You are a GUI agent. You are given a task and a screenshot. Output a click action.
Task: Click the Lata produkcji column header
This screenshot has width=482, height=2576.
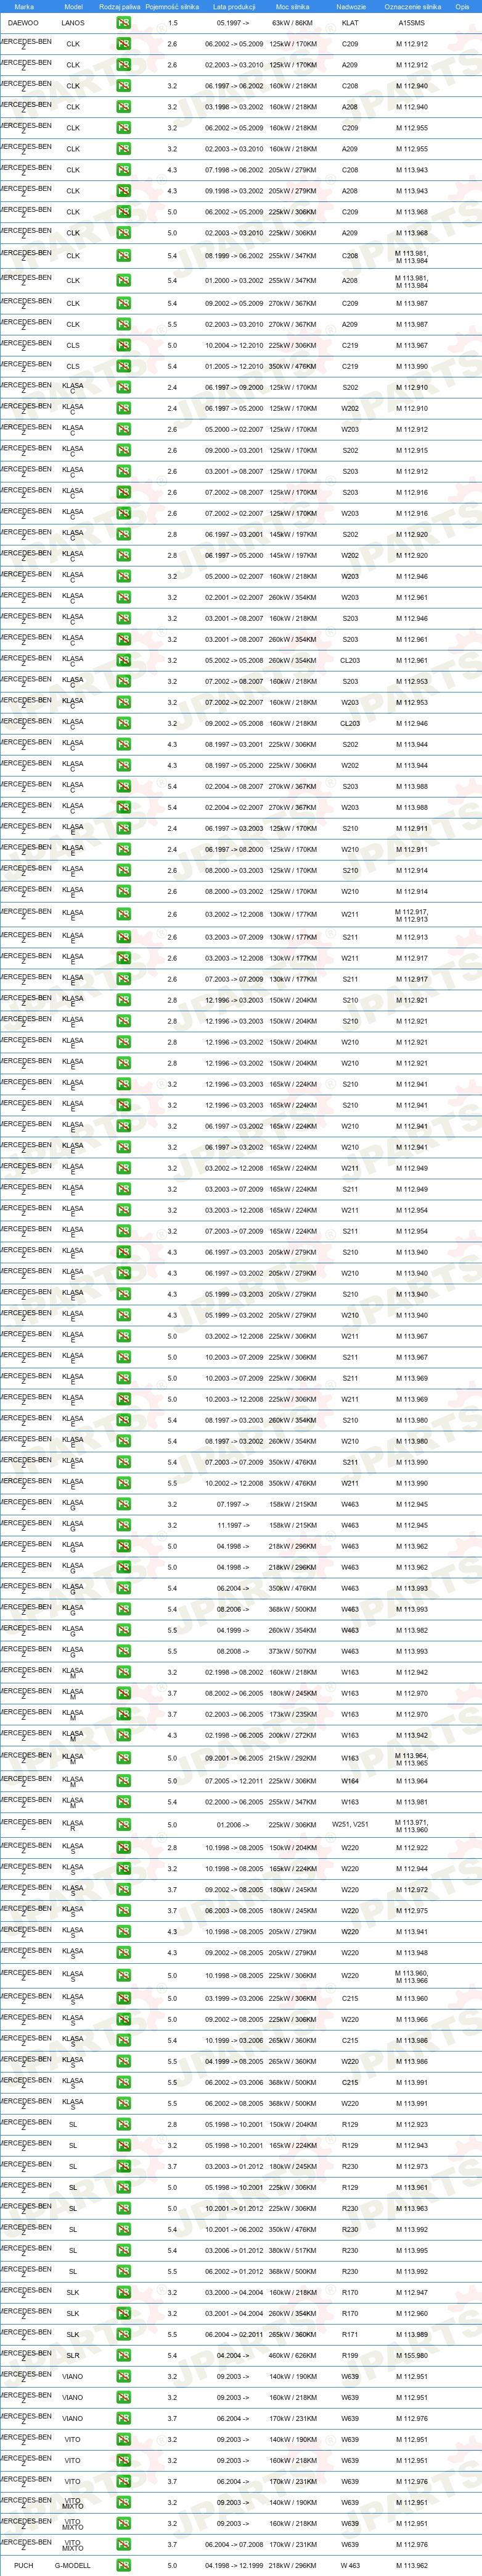point(234,6)
